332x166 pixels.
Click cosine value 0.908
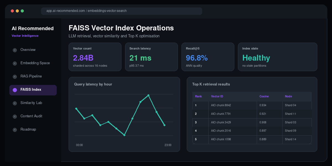click(x=263, y=123)
